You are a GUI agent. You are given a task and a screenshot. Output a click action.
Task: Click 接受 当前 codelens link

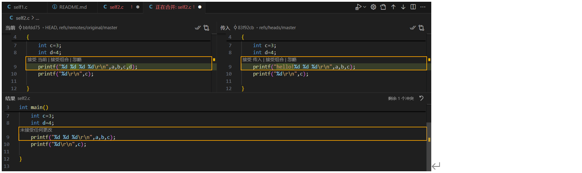click(37, 60)
